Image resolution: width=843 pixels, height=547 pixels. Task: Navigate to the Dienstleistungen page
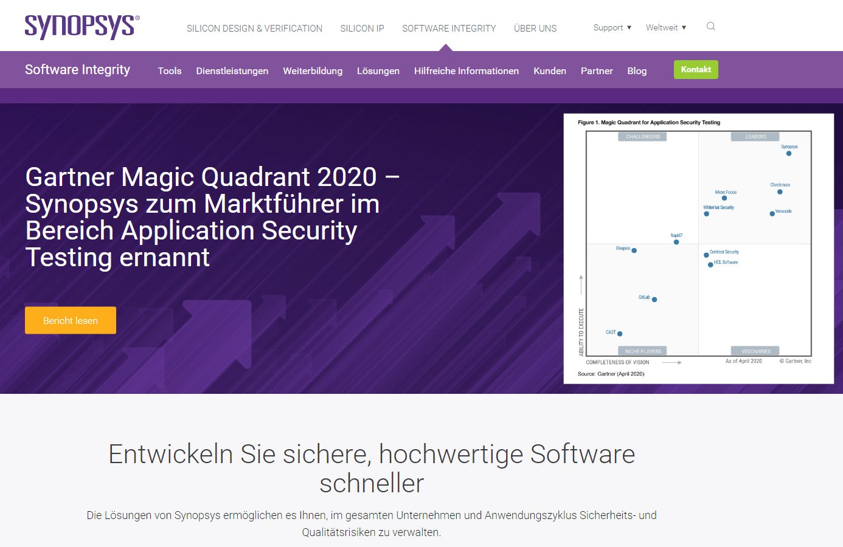click(232, 71)
